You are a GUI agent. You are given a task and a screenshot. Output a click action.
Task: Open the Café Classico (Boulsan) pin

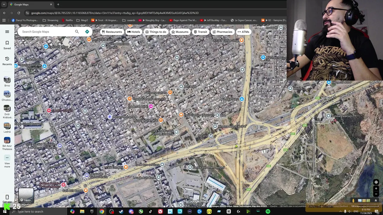(x=181, y=115)
